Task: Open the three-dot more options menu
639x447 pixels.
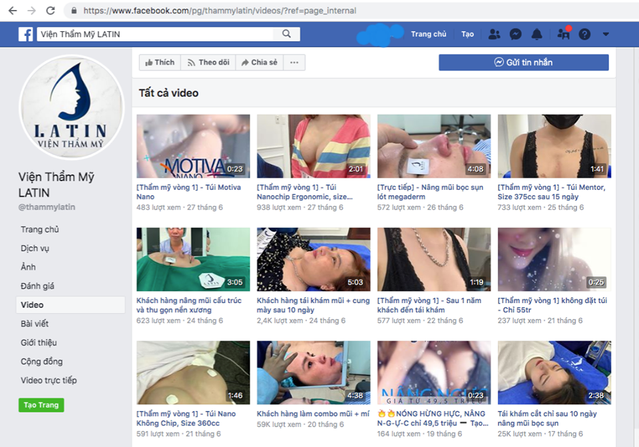Action: click(x=294, y=63)
